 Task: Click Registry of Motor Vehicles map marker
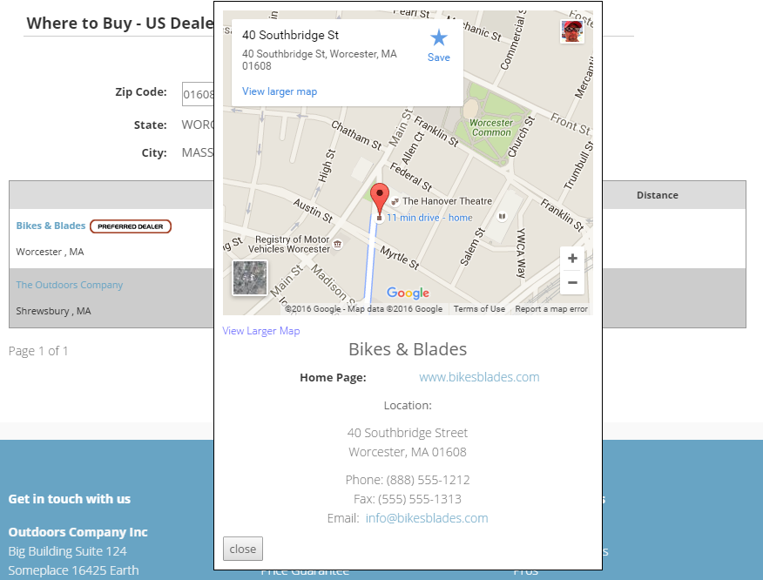click(337, 248)
